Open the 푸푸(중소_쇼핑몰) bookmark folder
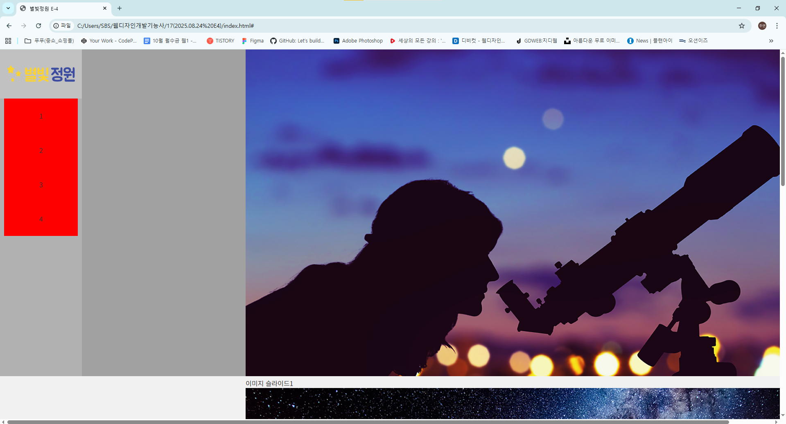This screenshot has height=424, width=786. pos(50,41)
